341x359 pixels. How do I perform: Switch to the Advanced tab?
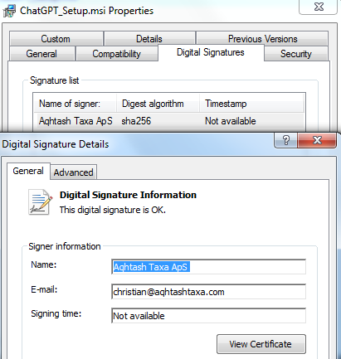coord(74,172)
